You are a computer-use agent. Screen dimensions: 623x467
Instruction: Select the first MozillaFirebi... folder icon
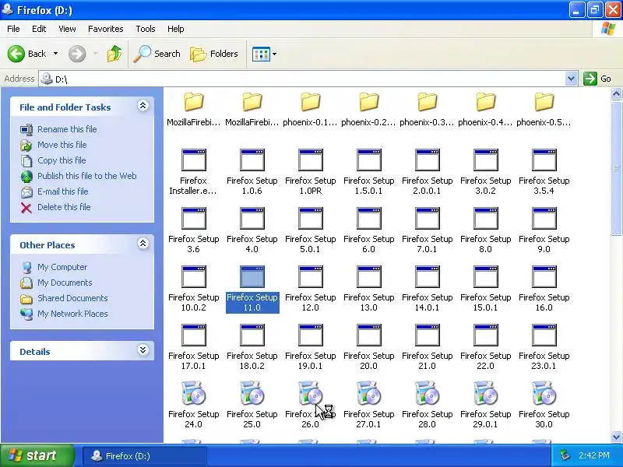(193, 102)
